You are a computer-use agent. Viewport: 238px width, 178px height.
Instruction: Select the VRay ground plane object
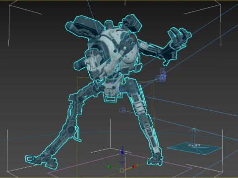point(194,148)
